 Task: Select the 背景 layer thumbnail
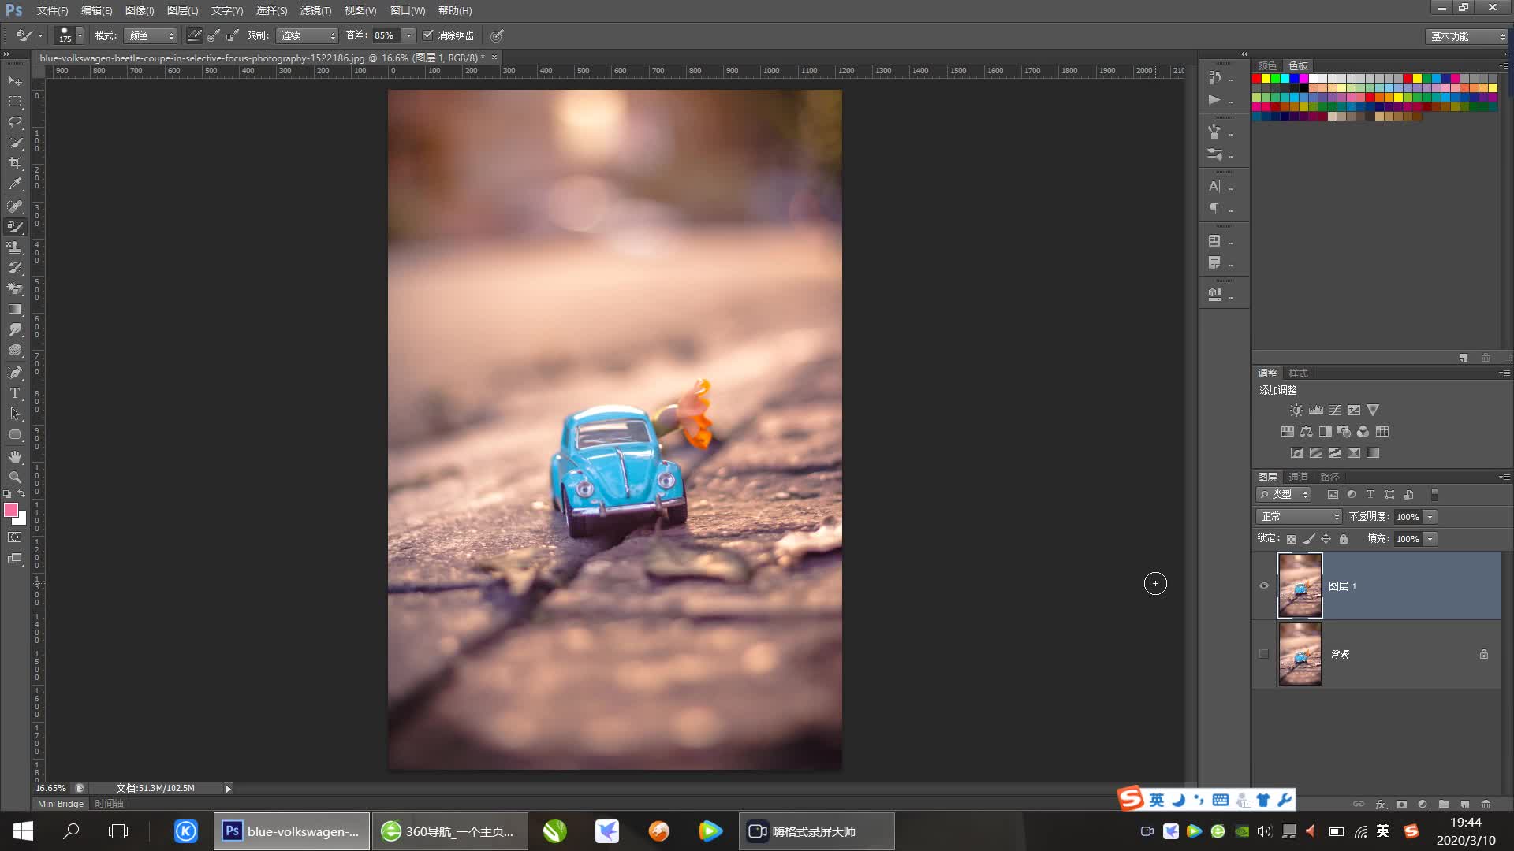coord(1300,654)
